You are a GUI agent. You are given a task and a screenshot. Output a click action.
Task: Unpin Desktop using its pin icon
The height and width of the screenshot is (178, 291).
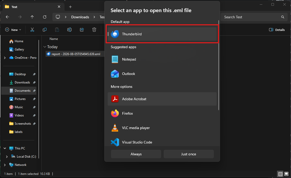(34, 74)
